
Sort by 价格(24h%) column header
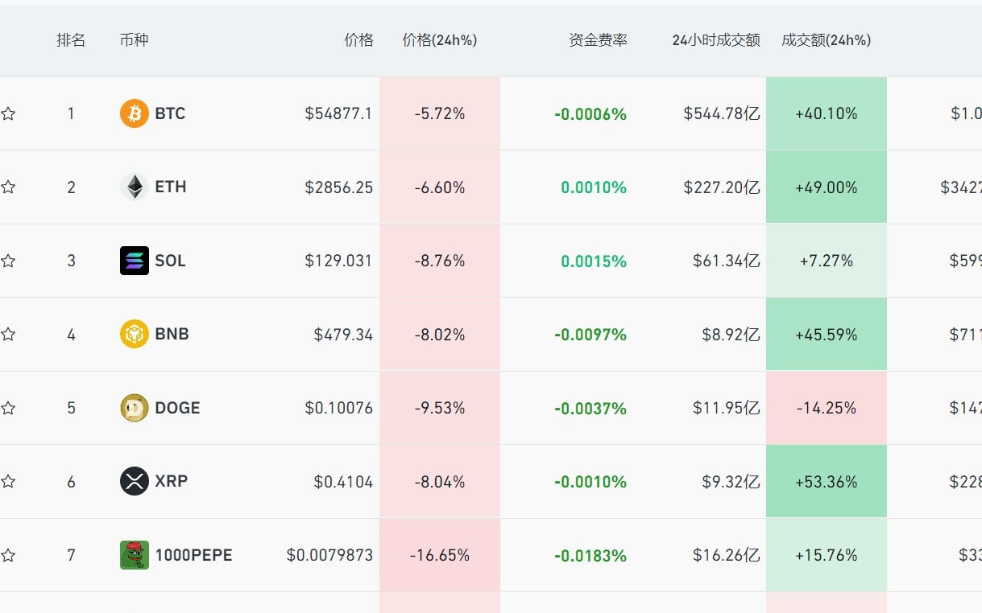pyautogui.click(x=440, y=40)
